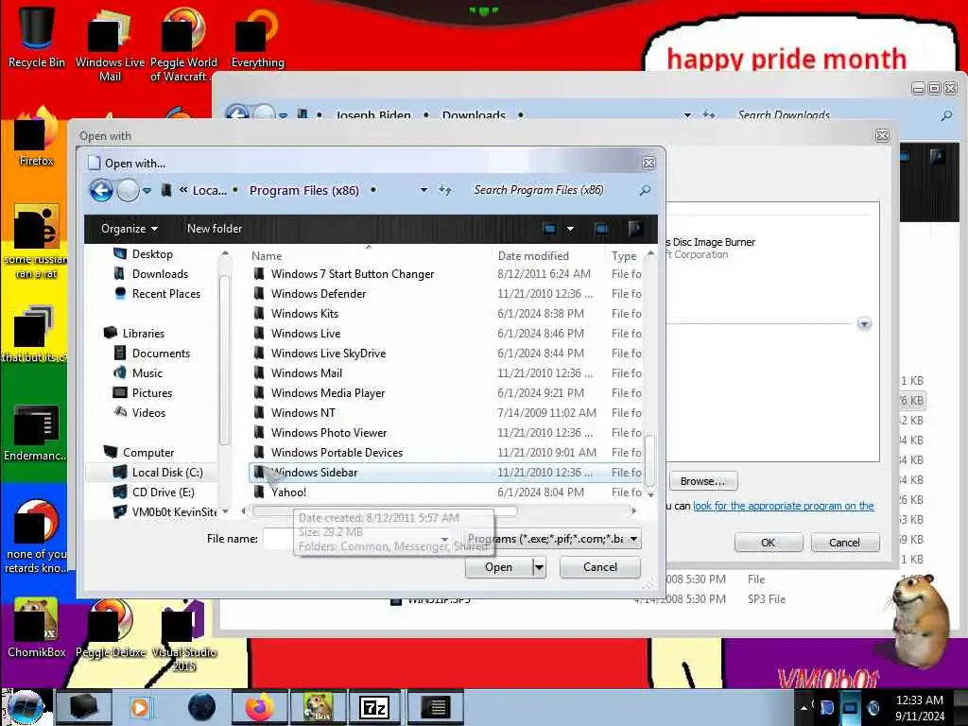Select Recent Places in the navigation pane

click(166, 294)
